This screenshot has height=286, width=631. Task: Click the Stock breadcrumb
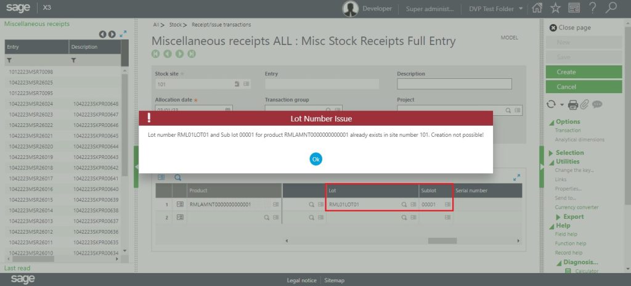tap(175, 25)
